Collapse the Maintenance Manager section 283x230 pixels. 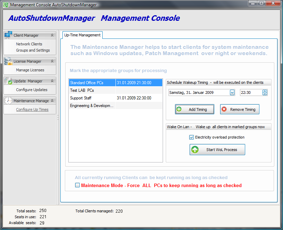[x=52, y=100]
